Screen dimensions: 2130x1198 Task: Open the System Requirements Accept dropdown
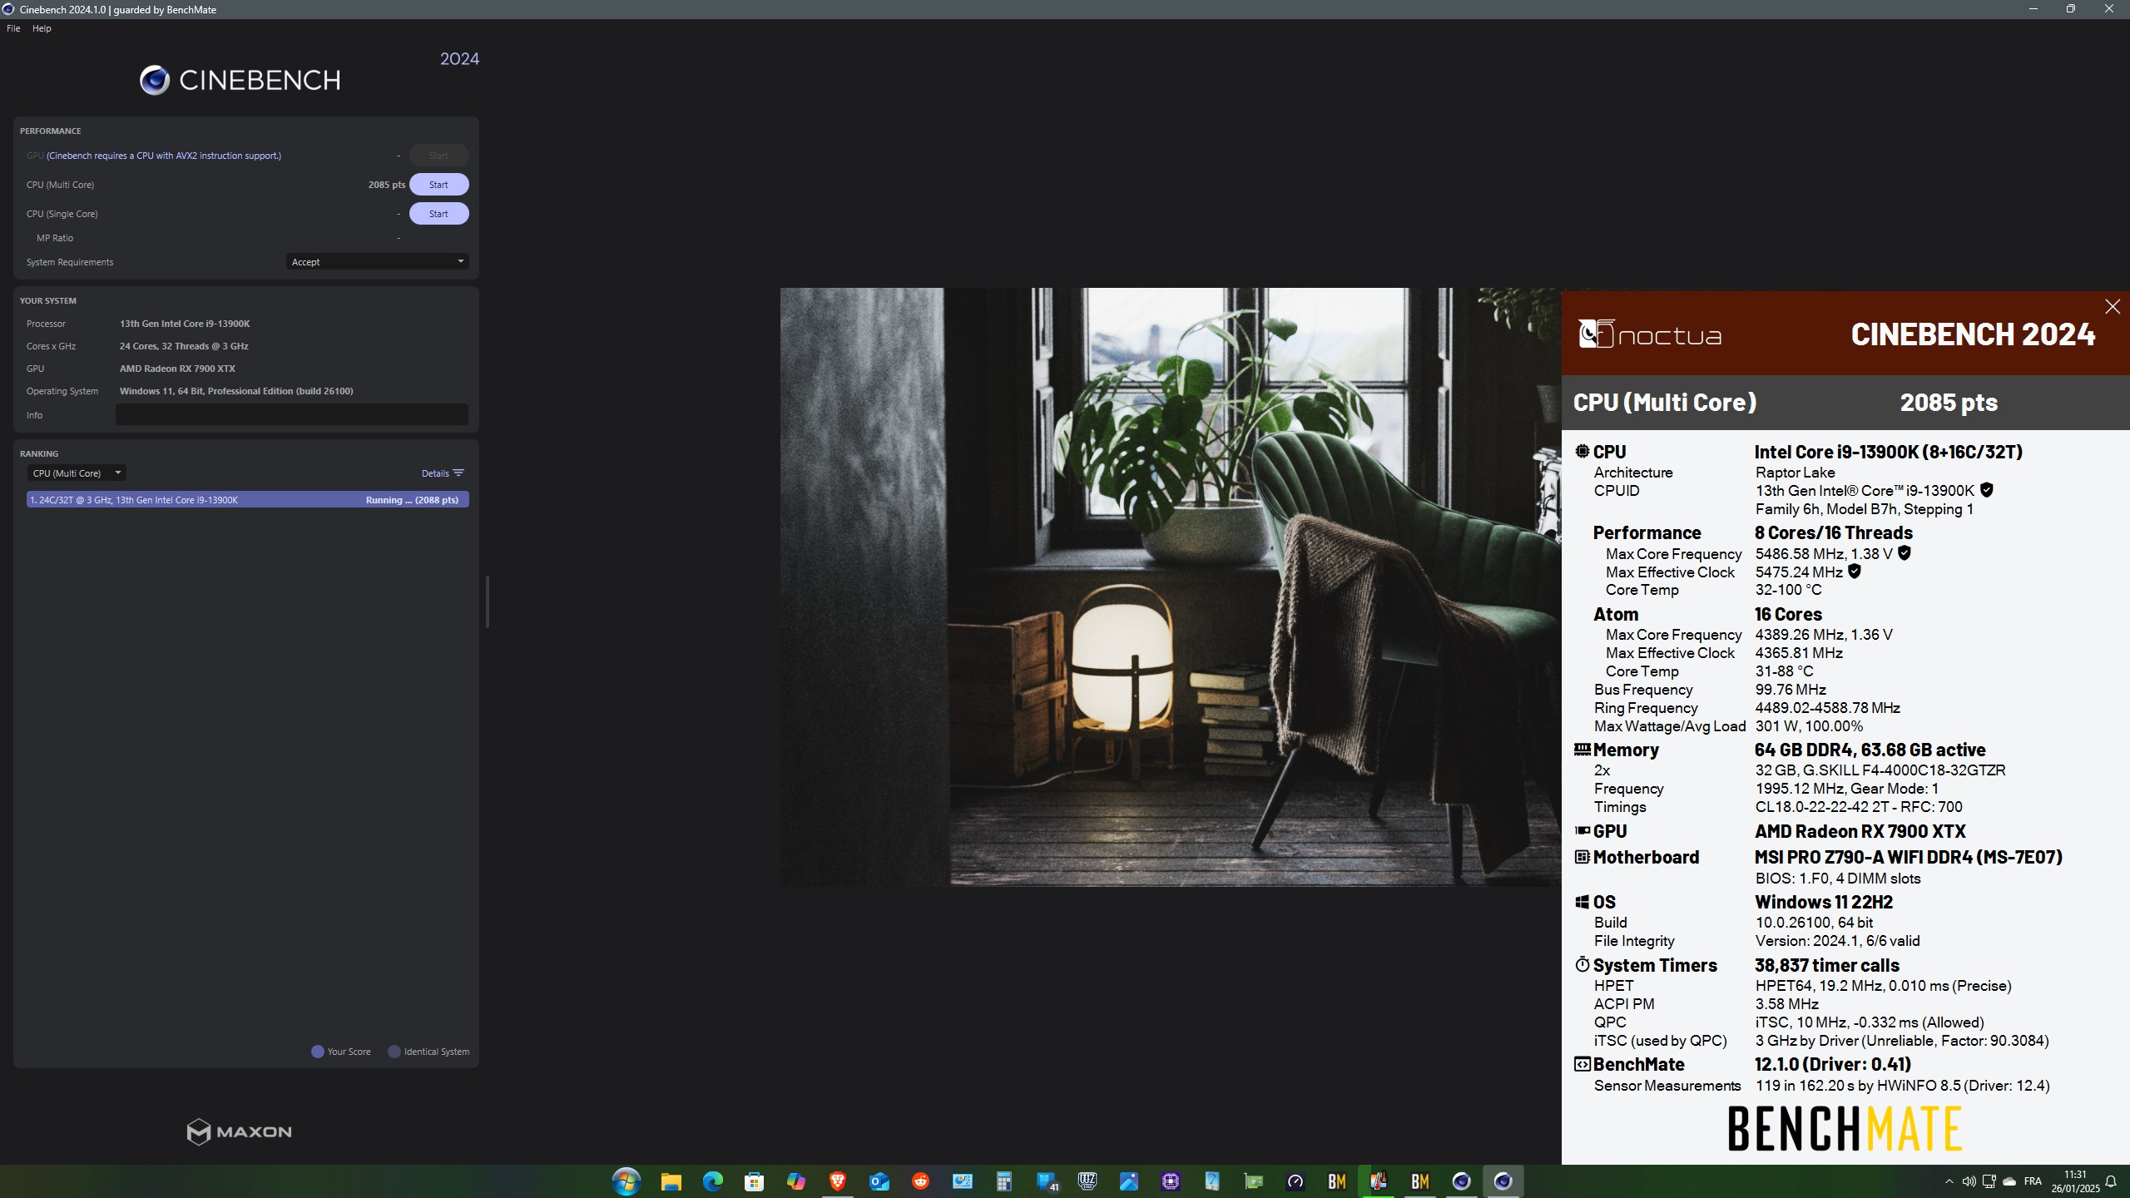(377, 262)
